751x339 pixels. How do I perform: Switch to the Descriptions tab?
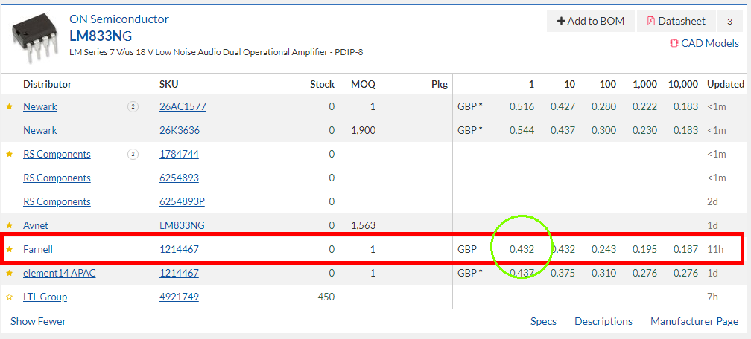603,321
